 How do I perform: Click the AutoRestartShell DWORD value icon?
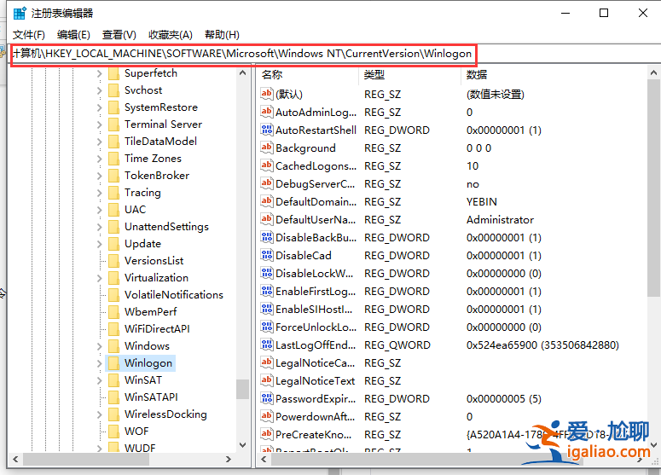pyautogui.click(x=266, y=130)
